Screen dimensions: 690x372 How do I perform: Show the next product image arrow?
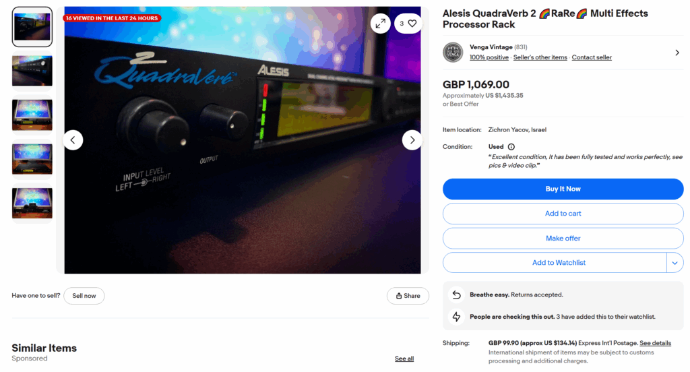(x=412, y=140)
